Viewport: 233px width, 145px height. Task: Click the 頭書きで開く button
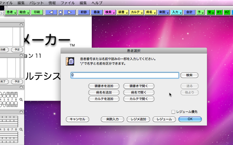click(139, 86)
